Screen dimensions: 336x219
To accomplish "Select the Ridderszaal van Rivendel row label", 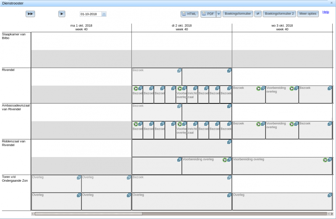I will tap(13, 143).
